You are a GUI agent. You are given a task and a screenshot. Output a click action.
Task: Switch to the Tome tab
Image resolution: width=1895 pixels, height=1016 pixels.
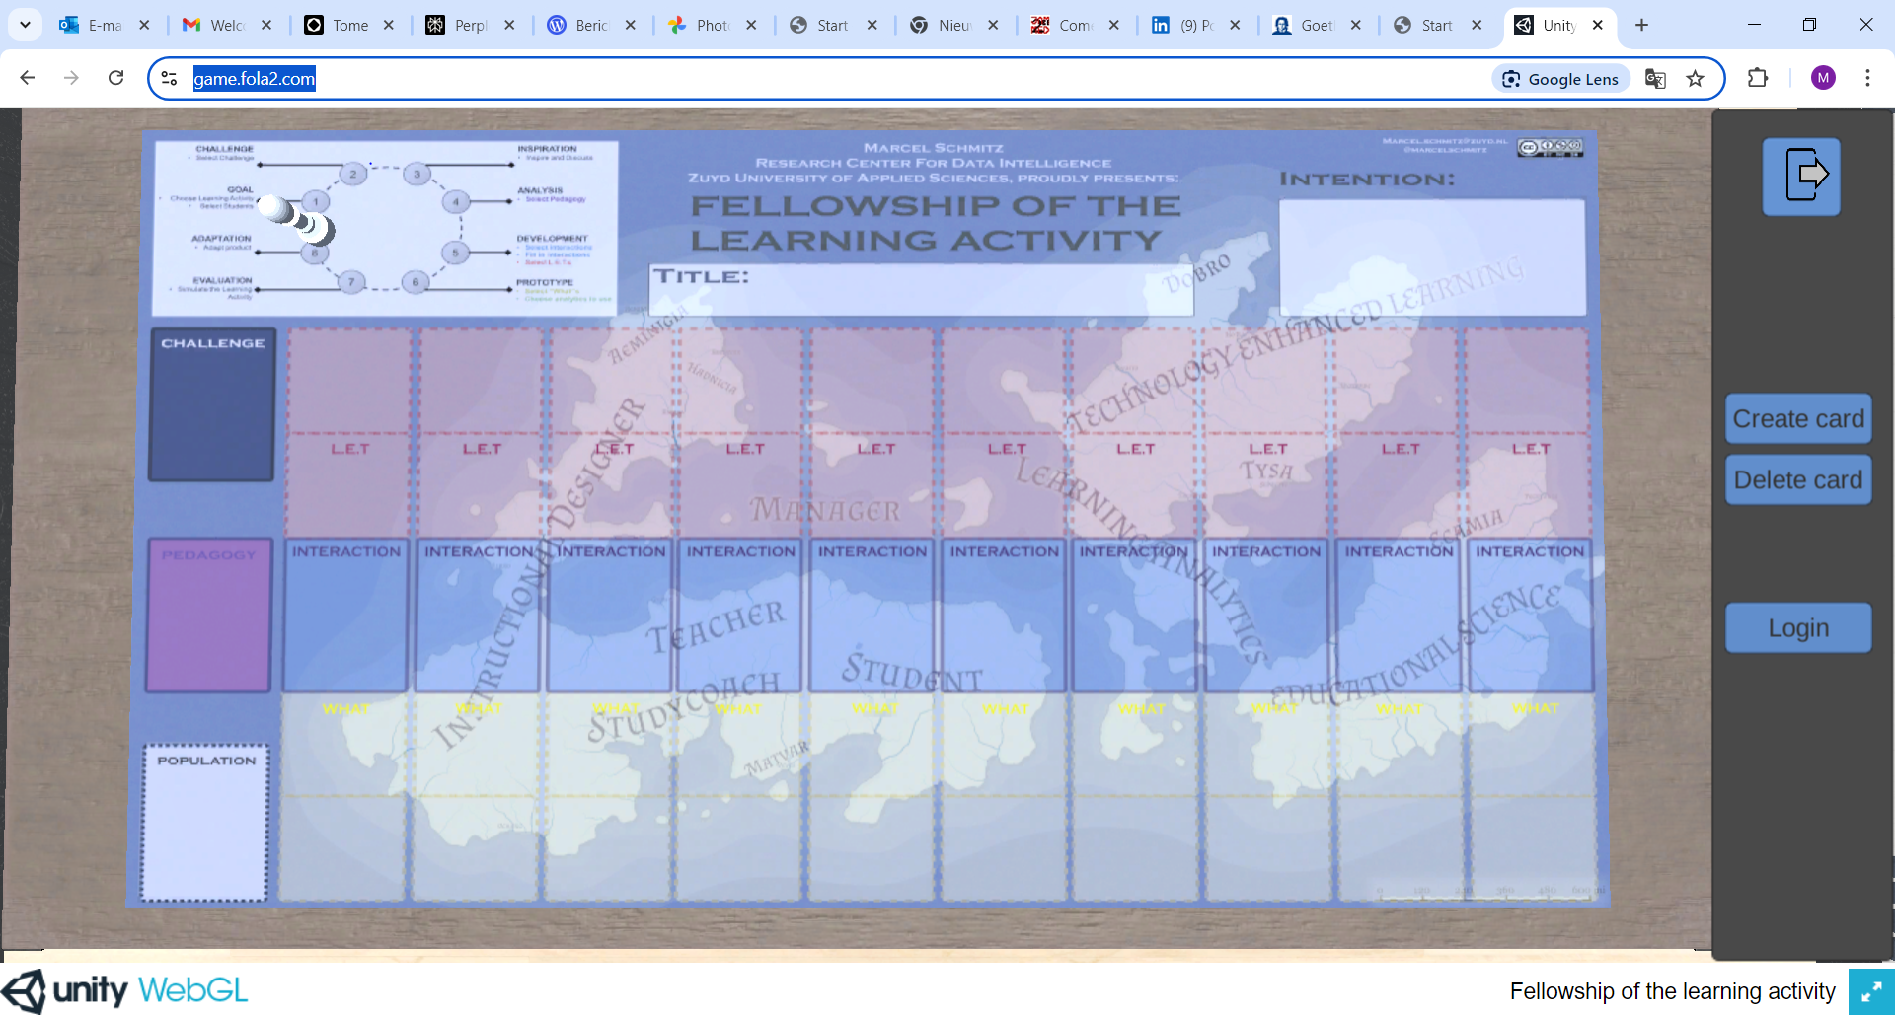tap(338, 25)
